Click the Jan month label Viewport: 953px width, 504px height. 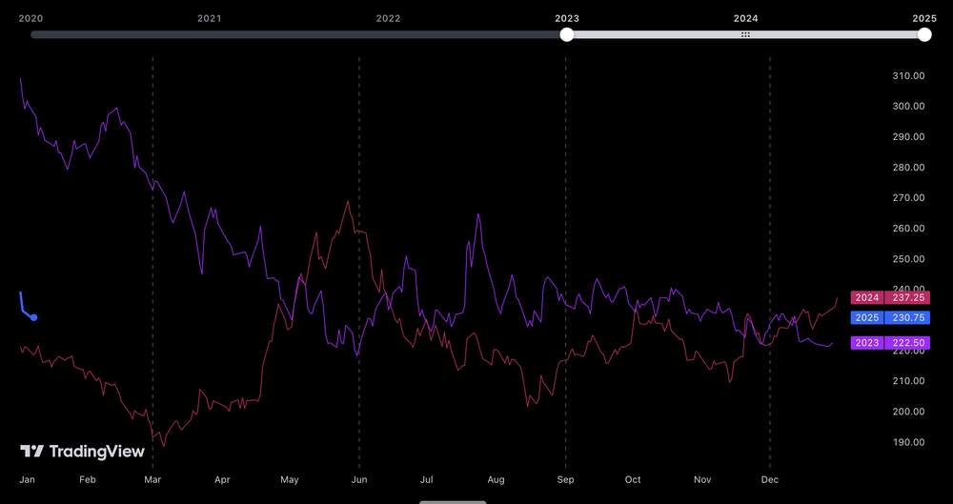(27, 479)
